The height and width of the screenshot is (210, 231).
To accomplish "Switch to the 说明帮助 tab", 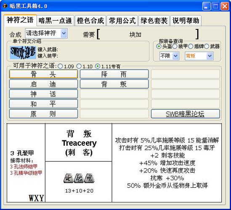I will pos(186,21).
